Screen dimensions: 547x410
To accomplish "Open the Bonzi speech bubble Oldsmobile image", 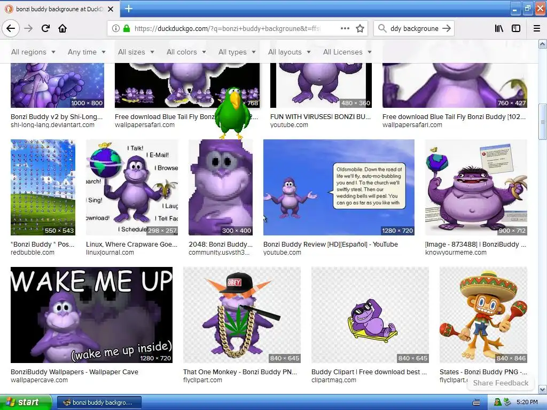I will [339, 187].
